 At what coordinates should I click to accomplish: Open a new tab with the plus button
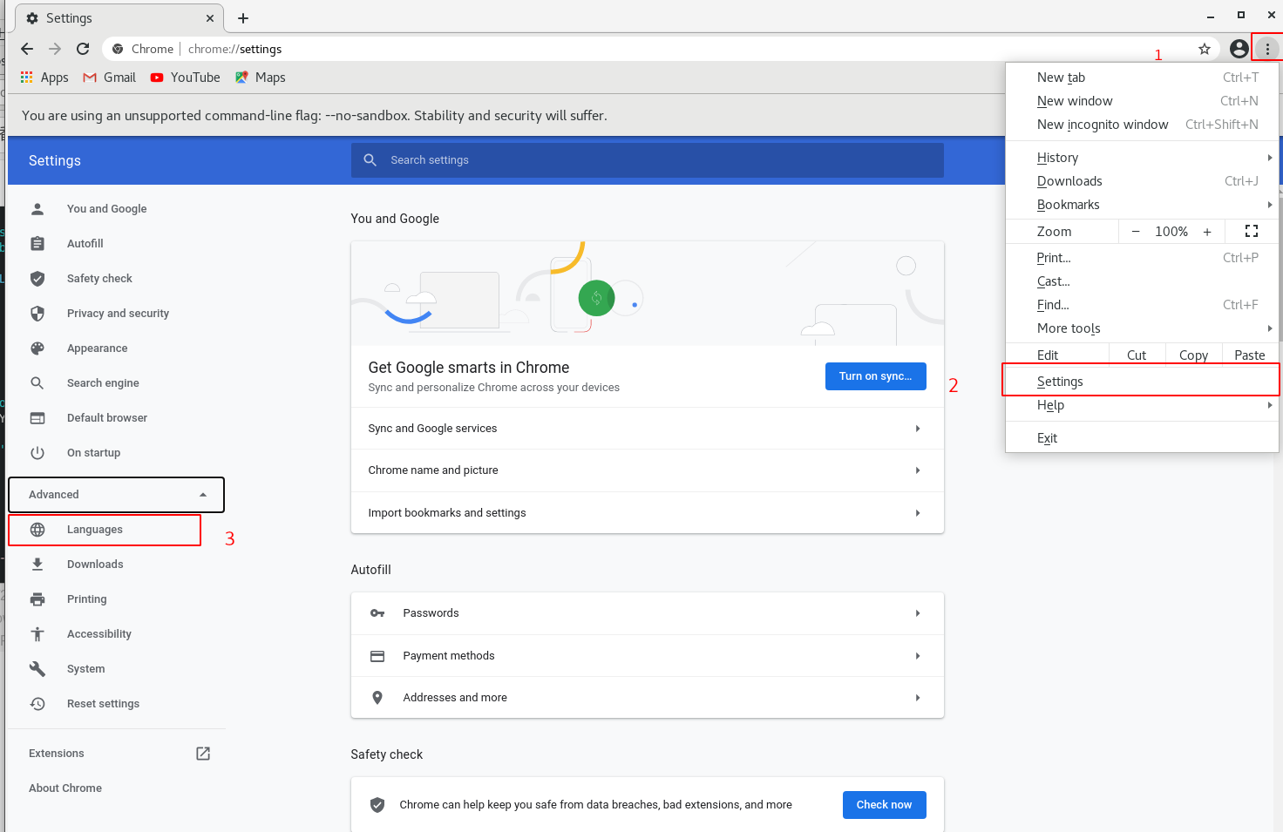(243, 18)
